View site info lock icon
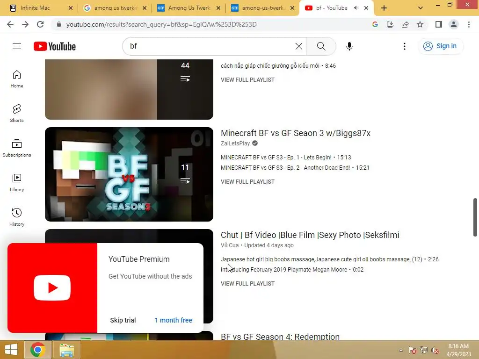Viewport: 479px width, 359px height. (59, 24)
